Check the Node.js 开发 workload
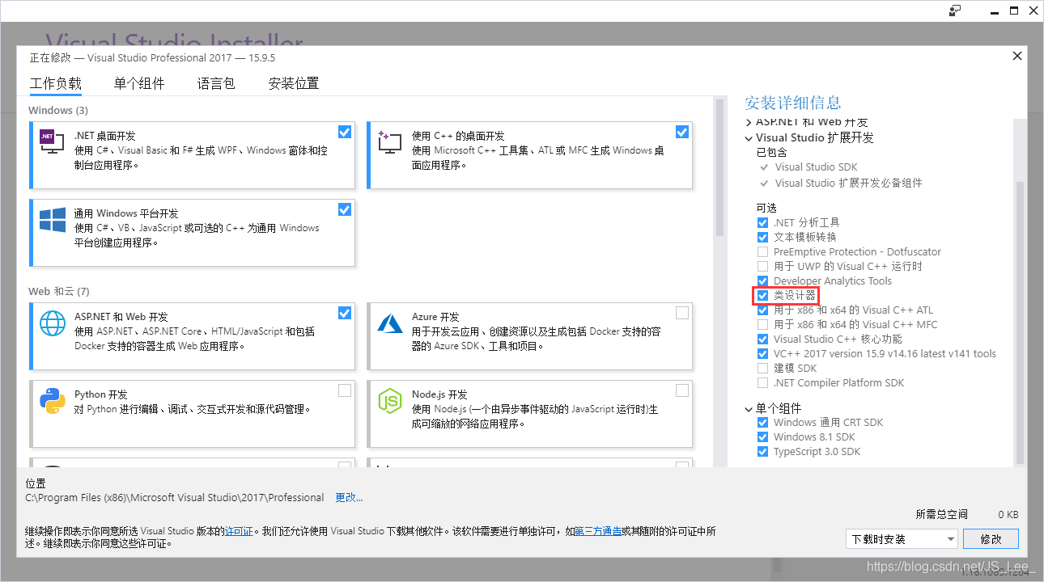 point(682,390)
